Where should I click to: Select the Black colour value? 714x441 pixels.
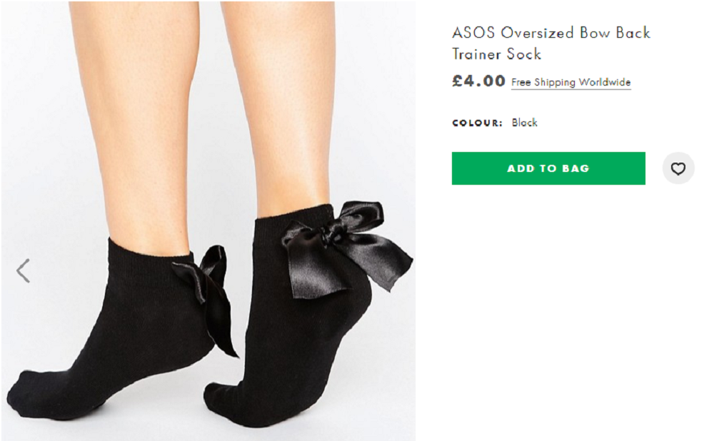(524, 123)
